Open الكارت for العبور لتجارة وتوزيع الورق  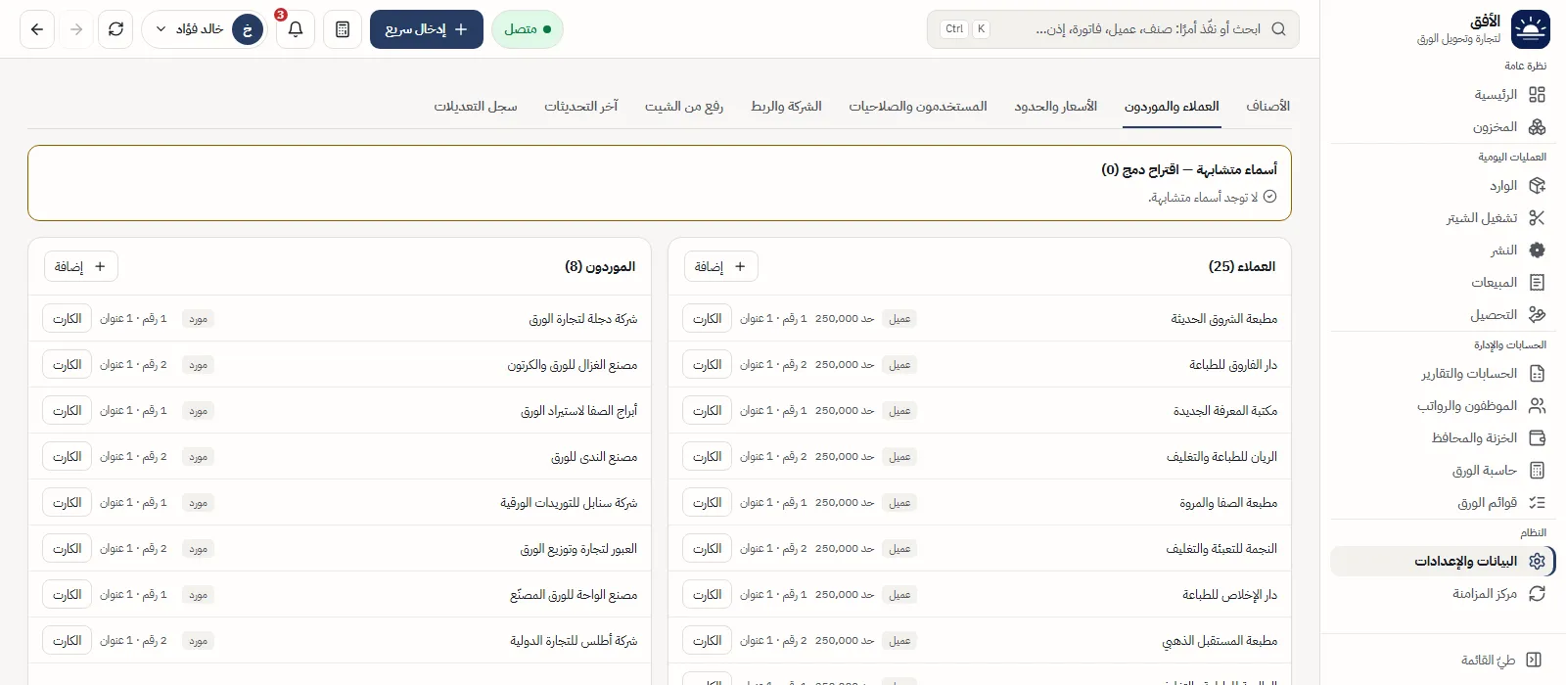[67, 548]
